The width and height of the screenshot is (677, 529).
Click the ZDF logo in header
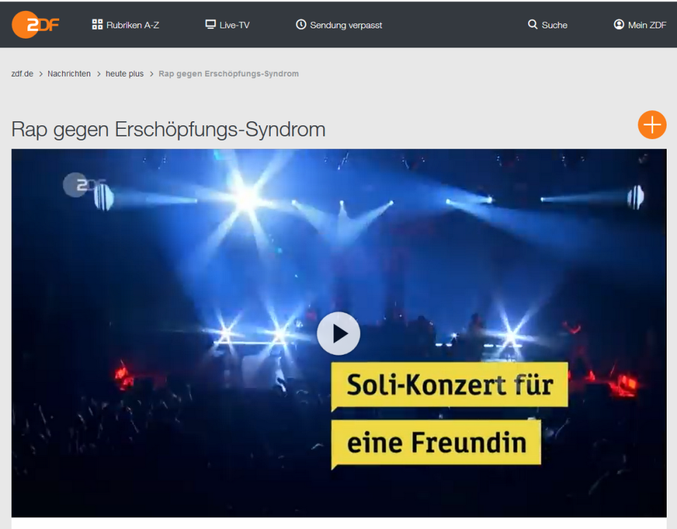(35, 25)
